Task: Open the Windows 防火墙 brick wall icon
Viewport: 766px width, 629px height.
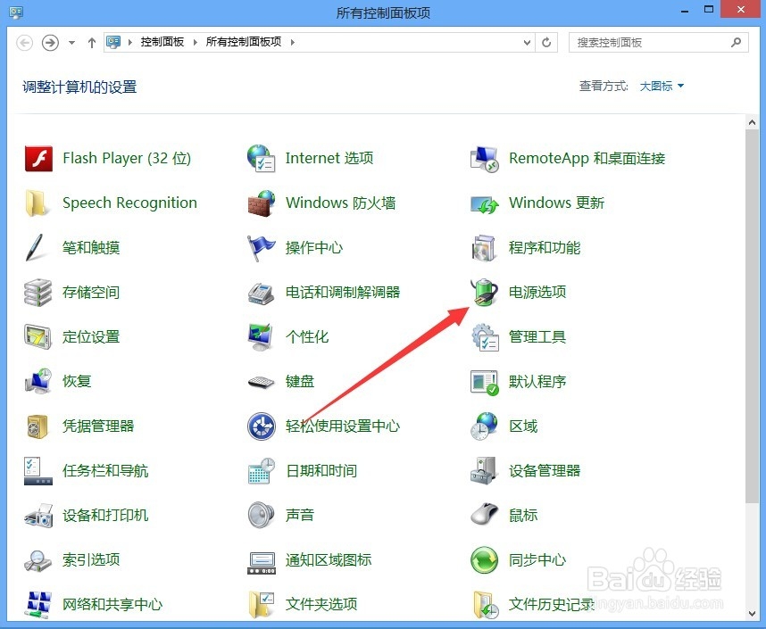Action: (262, 203)
